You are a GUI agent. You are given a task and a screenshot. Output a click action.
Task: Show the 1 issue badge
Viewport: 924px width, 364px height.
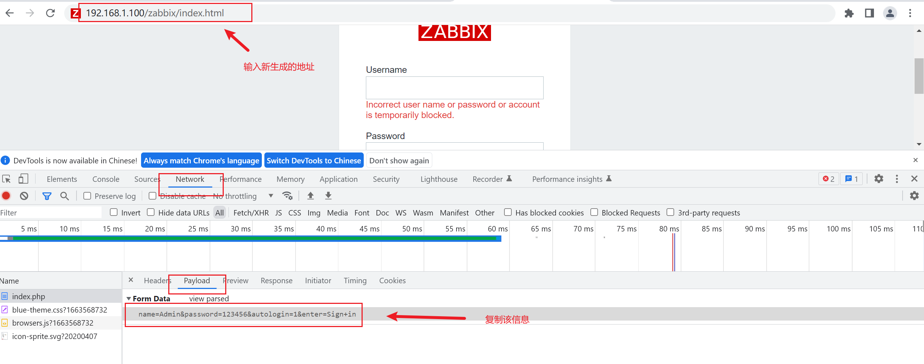click(851, 179)
